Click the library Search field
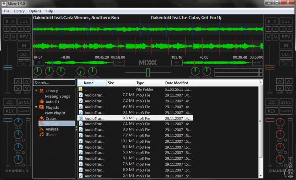 (x=54, y=83)
